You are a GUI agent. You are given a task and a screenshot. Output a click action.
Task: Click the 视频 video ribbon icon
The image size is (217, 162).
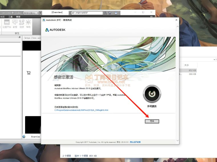22,24
